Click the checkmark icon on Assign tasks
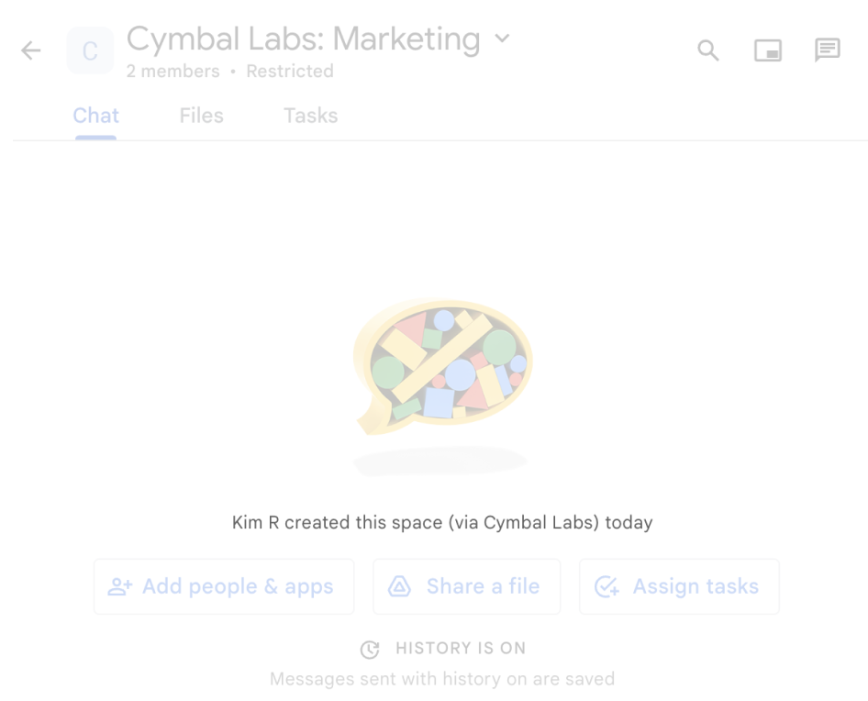 [606, 586]
